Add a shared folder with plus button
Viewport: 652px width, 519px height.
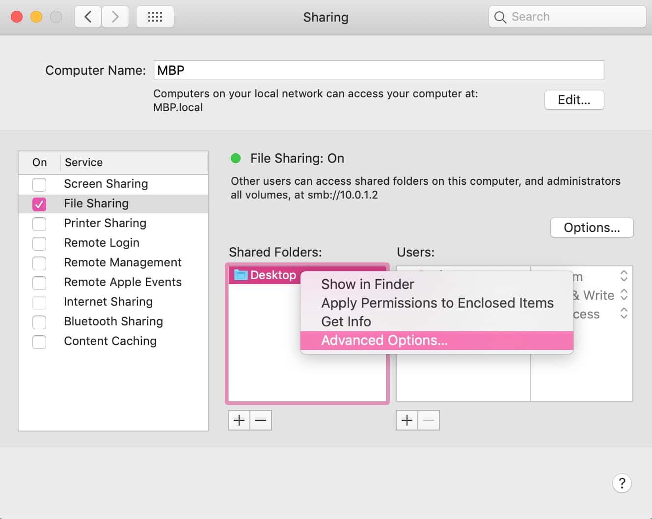tap(239, 420)
